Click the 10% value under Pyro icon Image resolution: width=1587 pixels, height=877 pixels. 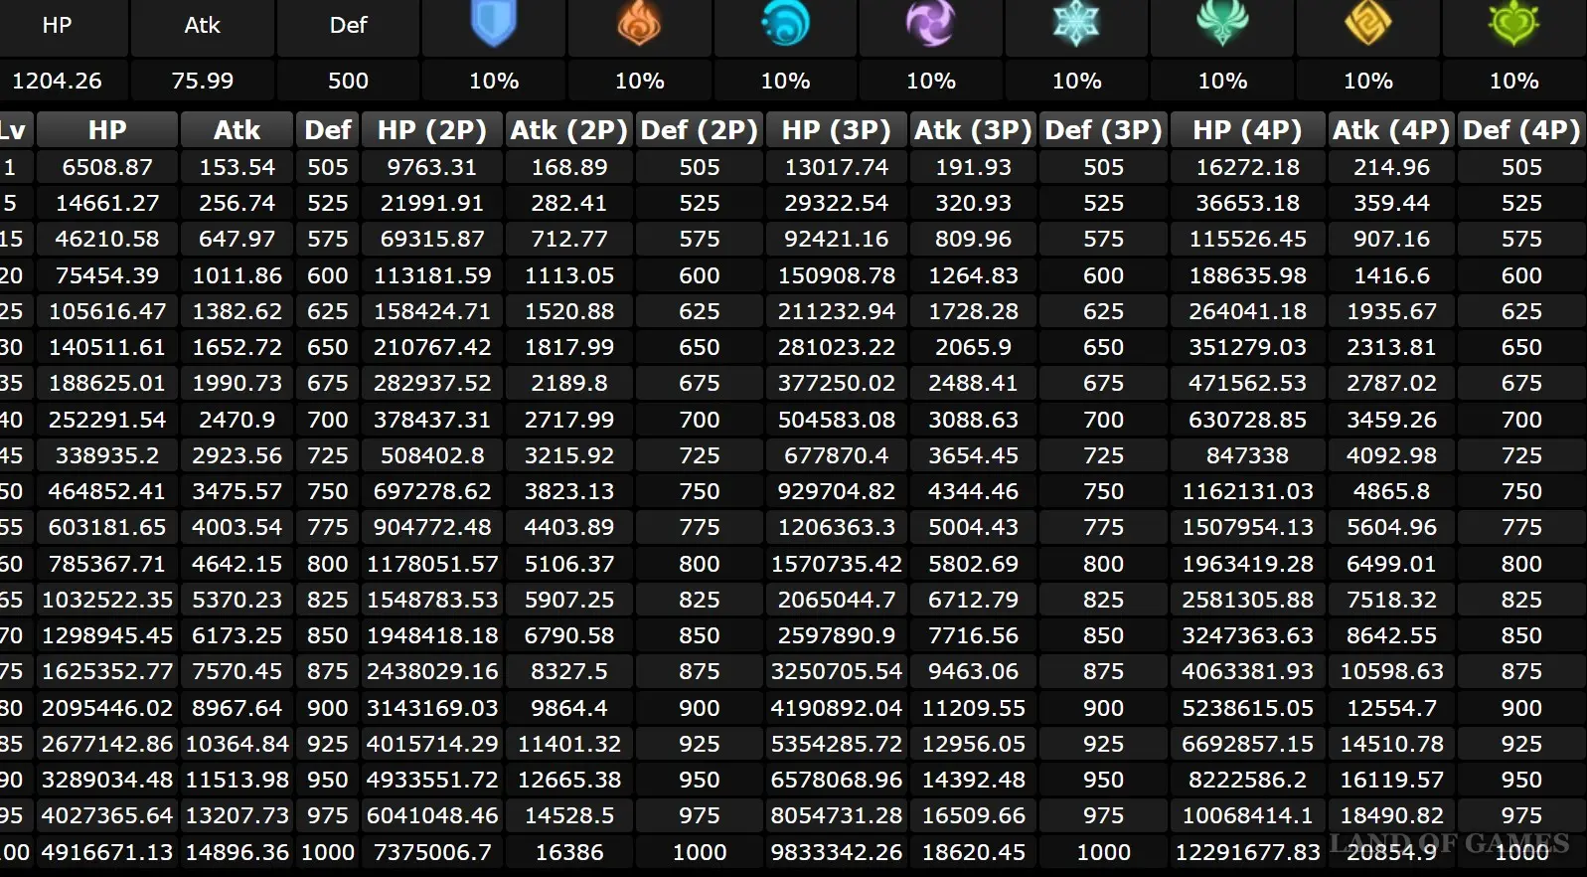[639, 81]
